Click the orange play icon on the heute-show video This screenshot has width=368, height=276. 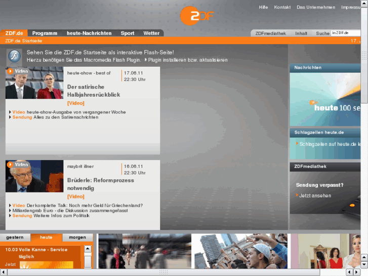pos(10,71)
